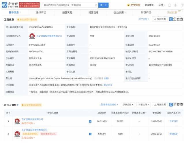Select the 嘉兴市南湖区行政审批局 registration authority
The width and height of the screenshot is (184, 143).
[160, 65]
